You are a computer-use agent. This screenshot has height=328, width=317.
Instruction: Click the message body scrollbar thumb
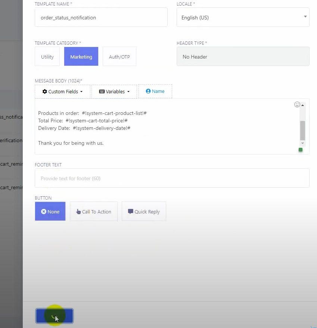(302, 130)
